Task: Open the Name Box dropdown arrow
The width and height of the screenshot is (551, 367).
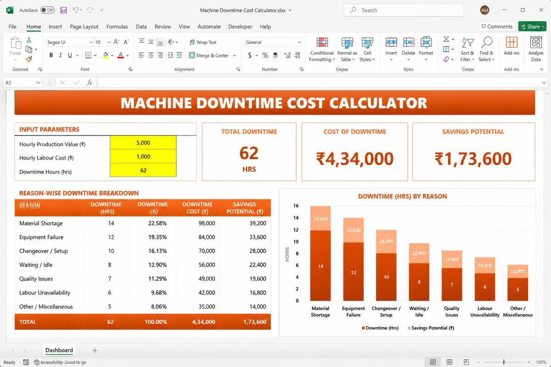Action: (38, 83)
